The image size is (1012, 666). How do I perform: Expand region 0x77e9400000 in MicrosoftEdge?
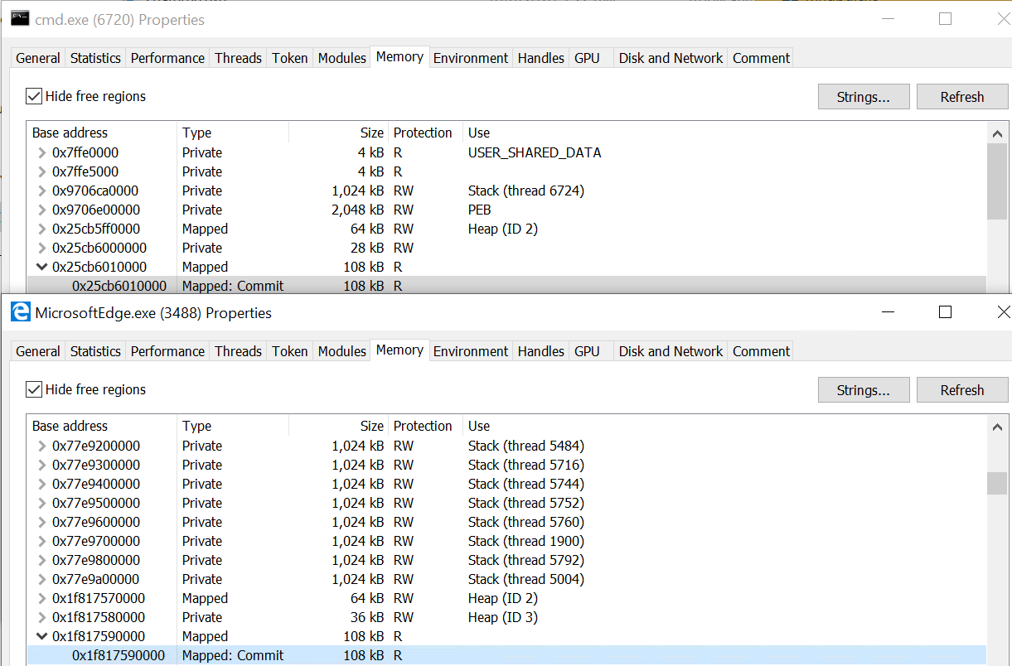tap(42, 484)
